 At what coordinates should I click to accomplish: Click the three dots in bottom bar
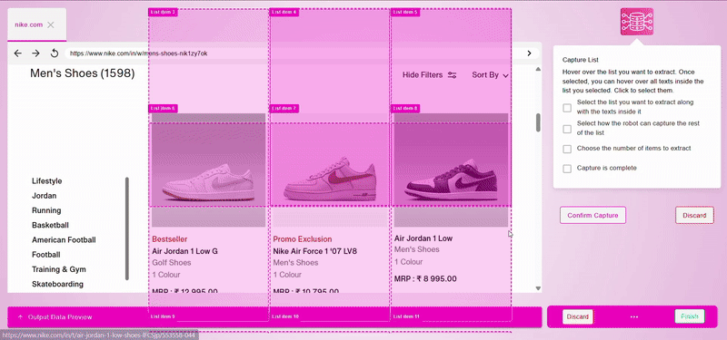(x=633, y=316)
